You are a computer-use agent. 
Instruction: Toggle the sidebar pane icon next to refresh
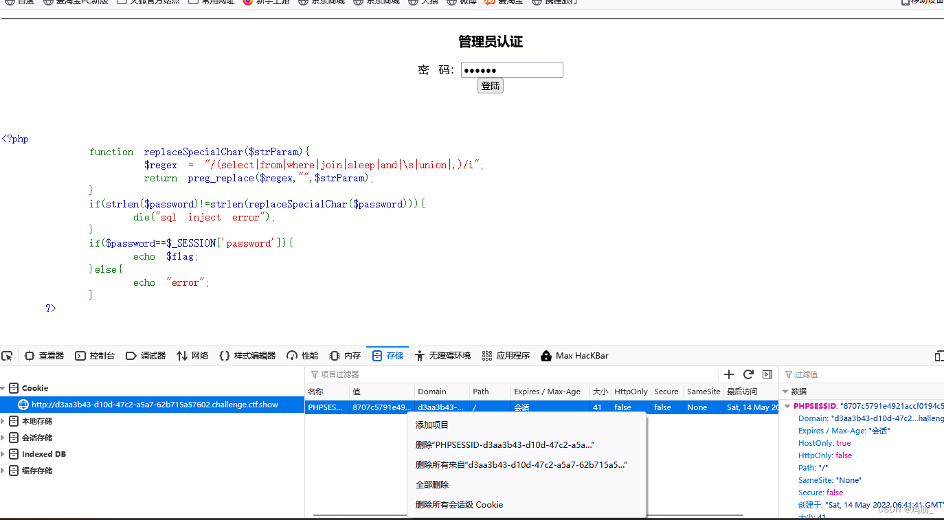point(767,374)
